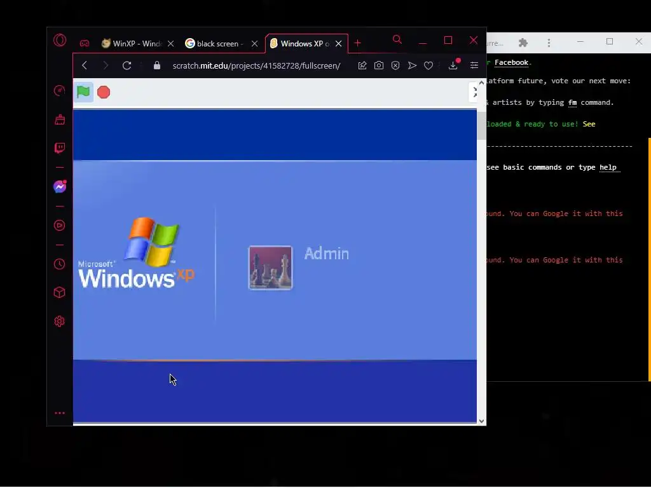Open the Opera main menu logo
The height and width of the screenshot is (488, 651).
60,40
